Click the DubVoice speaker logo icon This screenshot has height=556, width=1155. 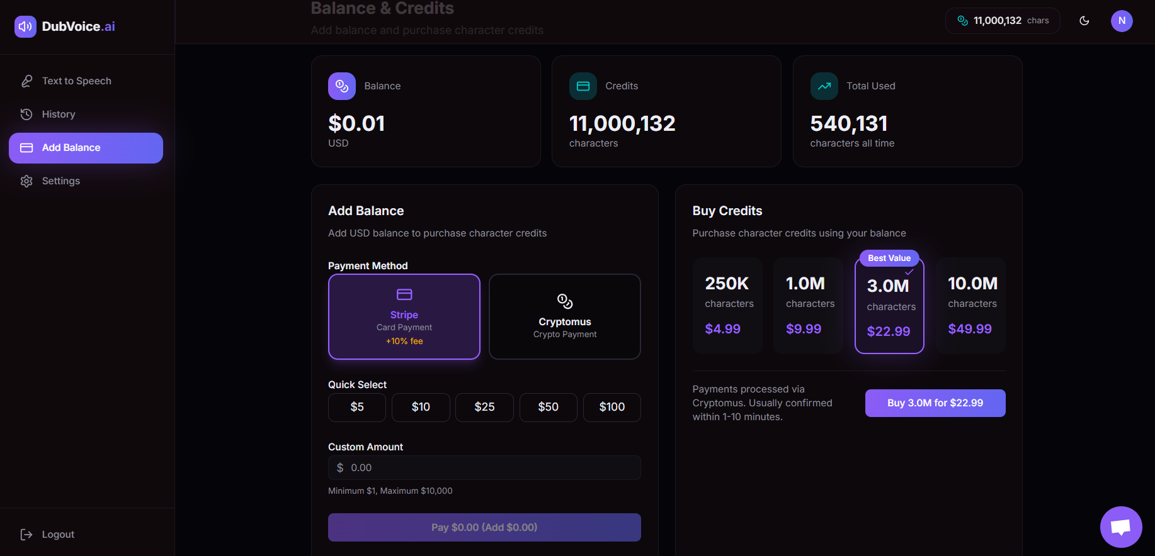25,26
